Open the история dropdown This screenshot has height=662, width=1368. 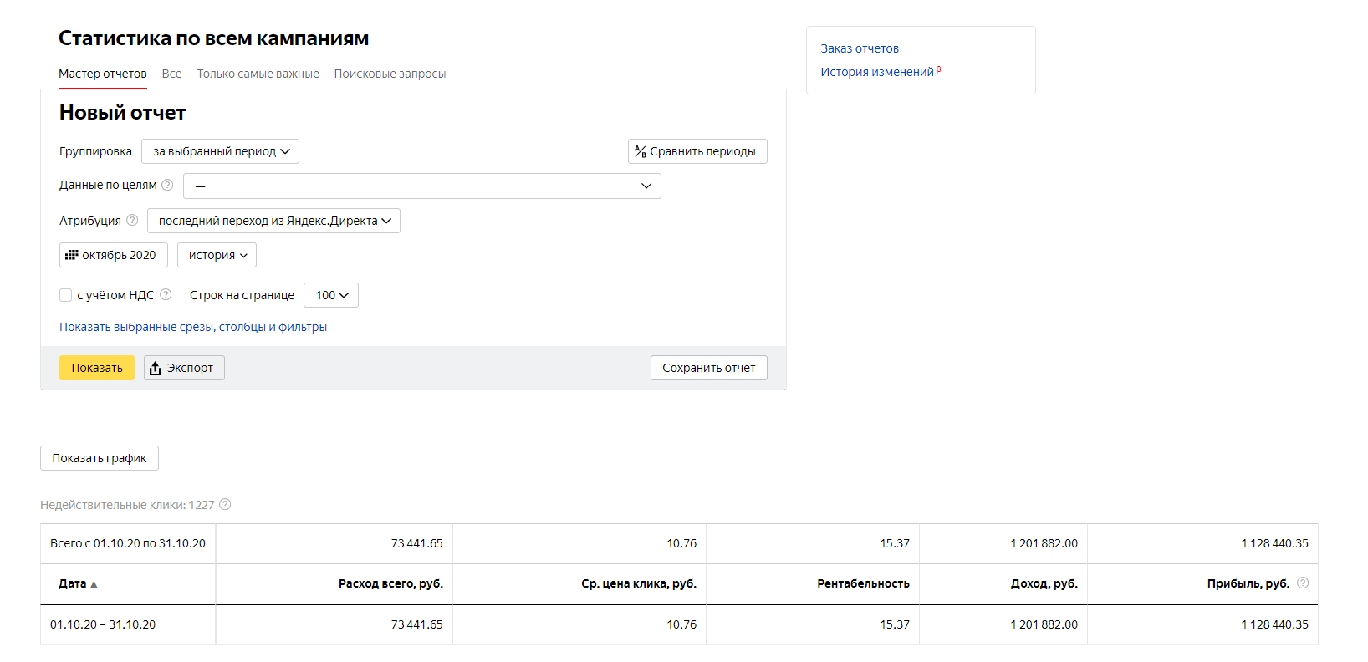point(217,255)
